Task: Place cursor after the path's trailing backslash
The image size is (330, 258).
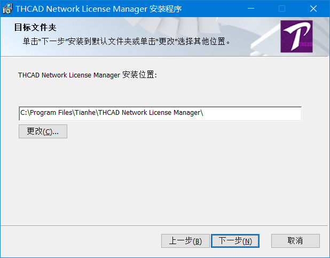Action: (204, 113)
